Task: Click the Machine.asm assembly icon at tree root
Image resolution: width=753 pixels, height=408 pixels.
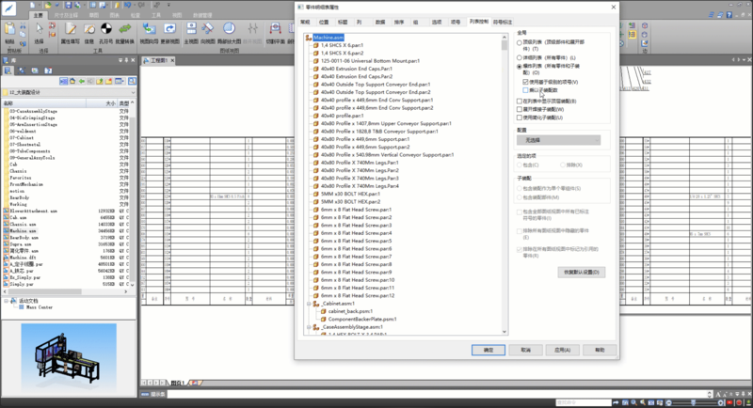Action: coord(309,38)
